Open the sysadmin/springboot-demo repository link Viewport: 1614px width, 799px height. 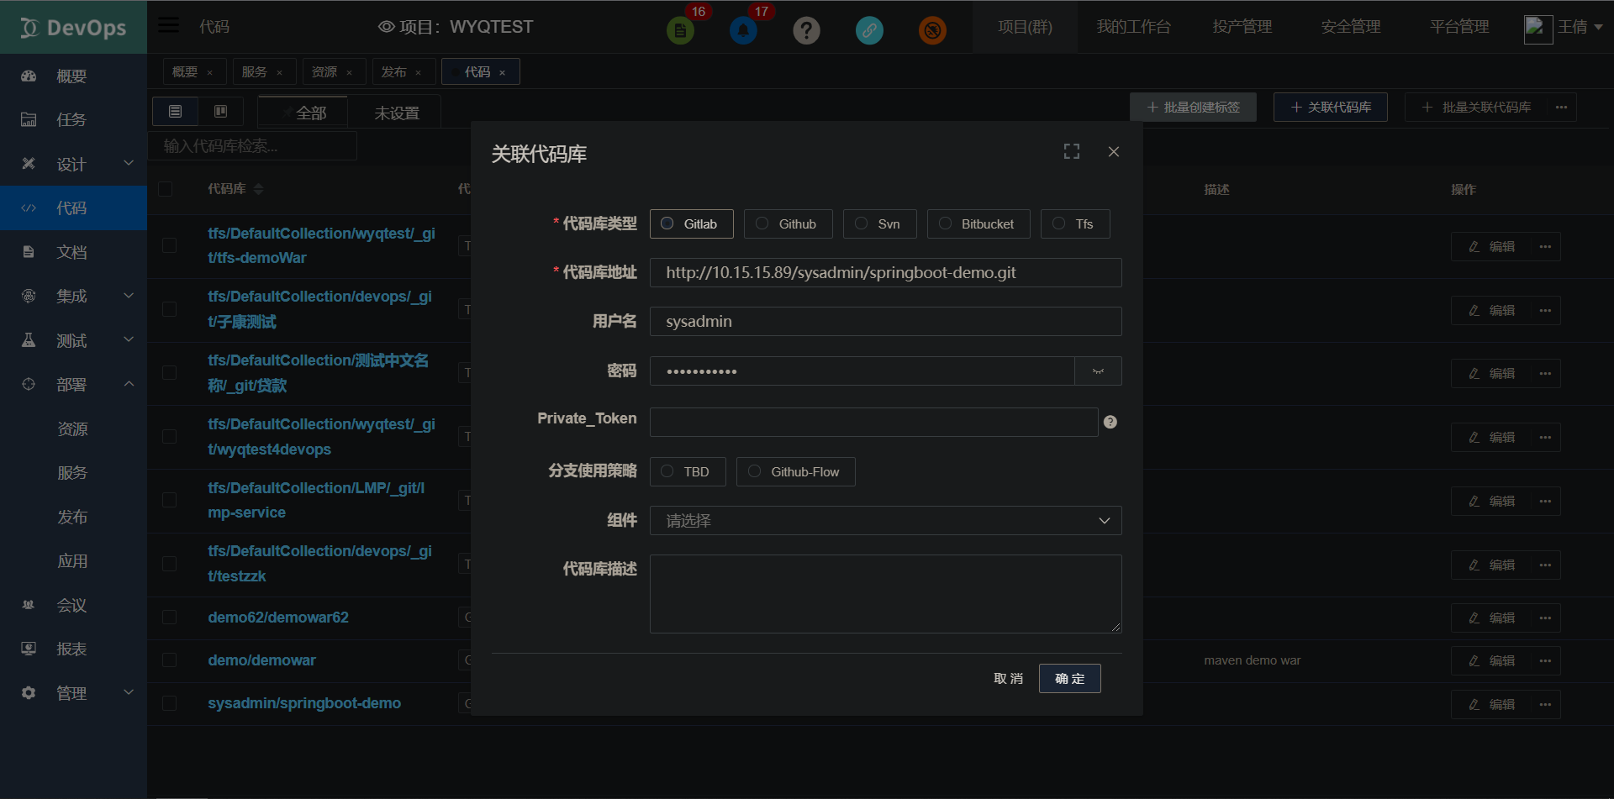point(304,702)
